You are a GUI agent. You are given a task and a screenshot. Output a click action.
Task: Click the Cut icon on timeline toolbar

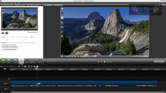click(29, 66)
